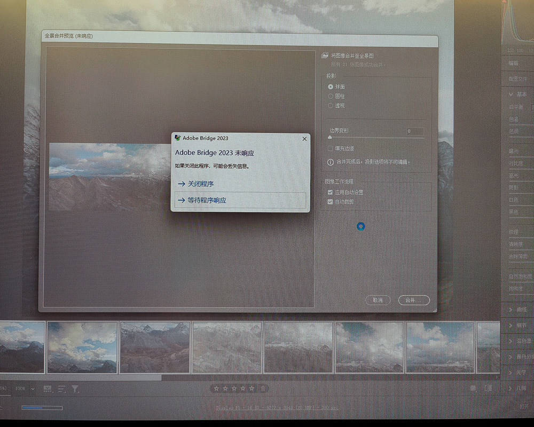Click the filmstrip horizontal scrollbar
This screenshot has height=427, width=534.
click(81, 377)
